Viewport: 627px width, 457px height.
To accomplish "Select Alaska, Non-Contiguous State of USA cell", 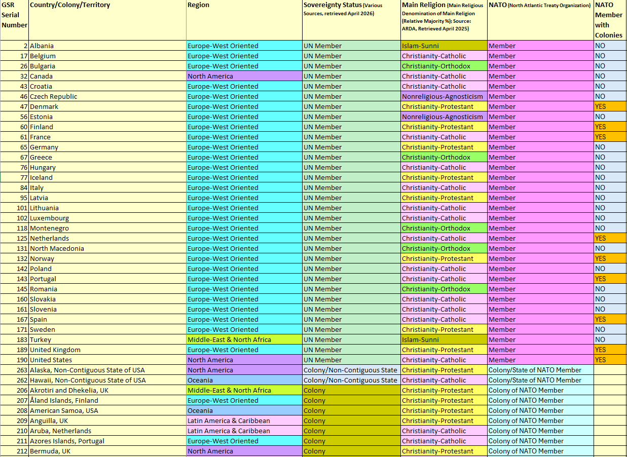I will (x=107, y=370).
